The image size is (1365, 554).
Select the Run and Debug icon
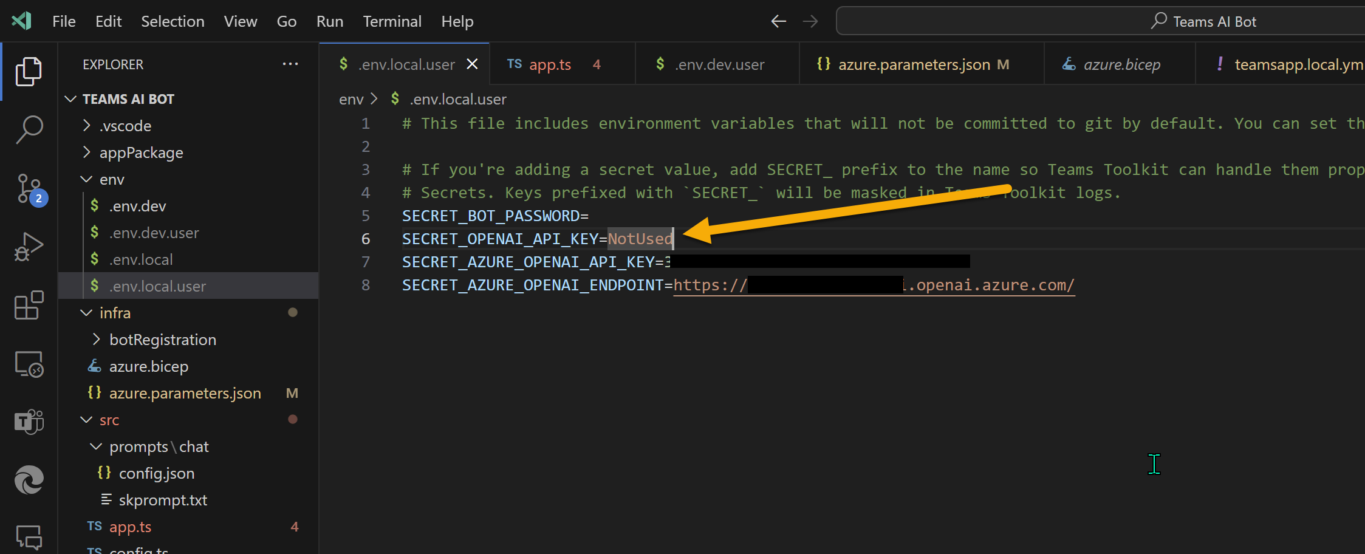[28, 246]
